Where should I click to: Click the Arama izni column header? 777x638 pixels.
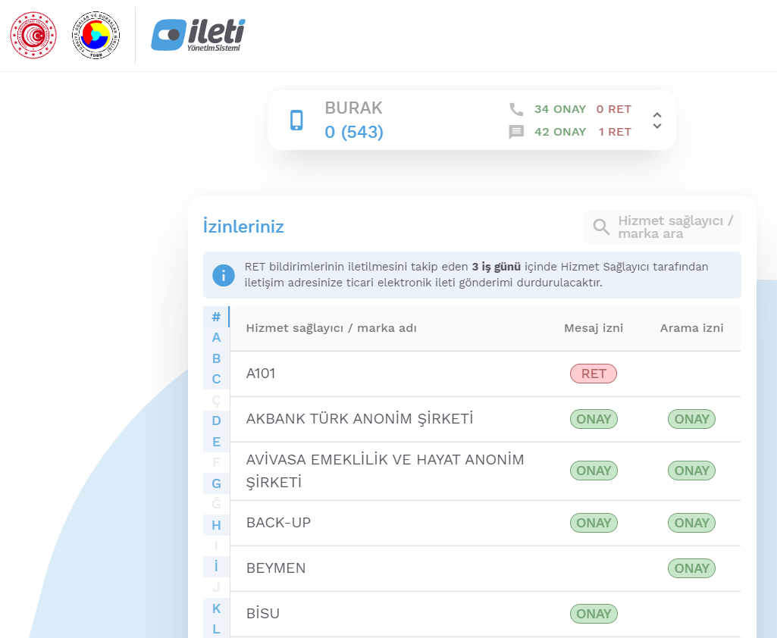point(692,328)
